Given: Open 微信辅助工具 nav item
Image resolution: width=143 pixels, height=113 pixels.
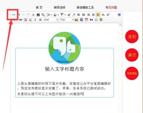Looking at the screenshot, I should [85, 7].
